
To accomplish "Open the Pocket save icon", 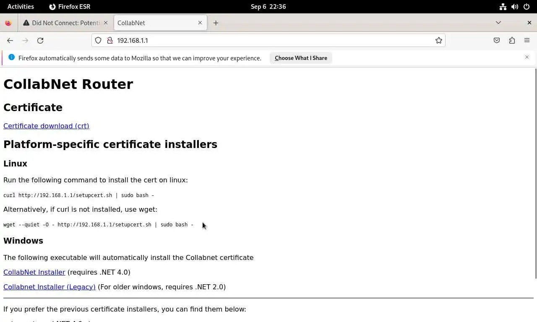I will (497, 40).
